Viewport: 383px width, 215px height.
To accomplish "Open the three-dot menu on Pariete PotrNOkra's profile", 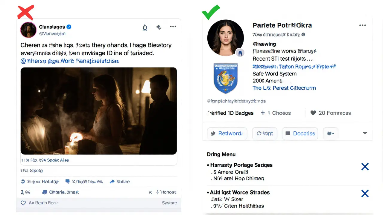I will [362, 25].
